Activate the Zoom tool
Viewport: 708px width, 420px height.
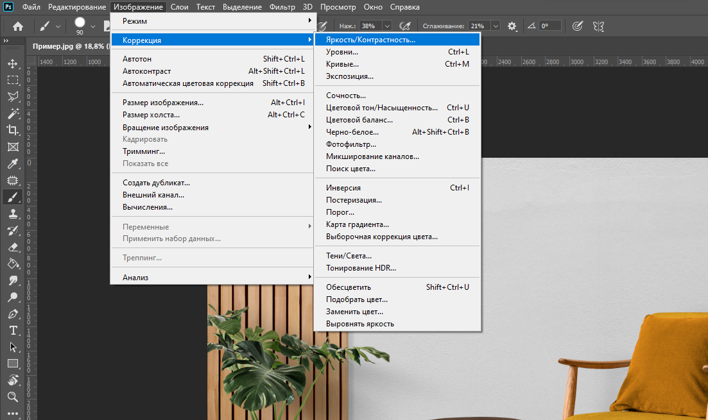tap(12, 397)
